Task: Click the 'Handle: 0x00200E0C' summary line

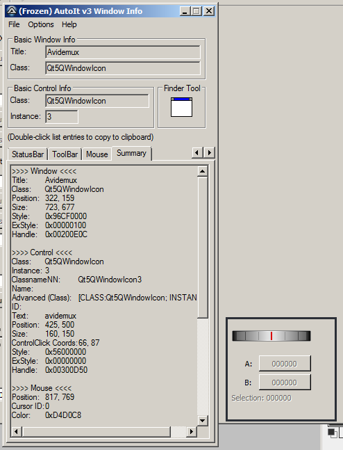Action: click(x=49, y=234)
